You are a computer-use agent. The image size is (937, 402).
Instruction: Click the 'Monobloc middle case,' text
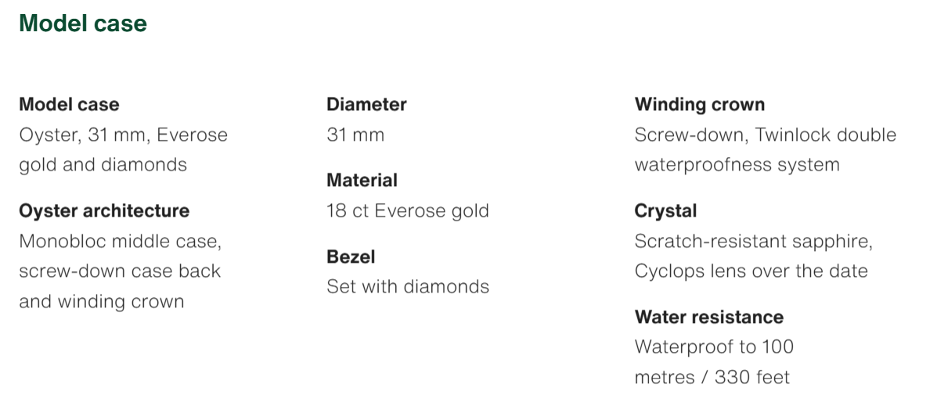(x=121, y=242)
